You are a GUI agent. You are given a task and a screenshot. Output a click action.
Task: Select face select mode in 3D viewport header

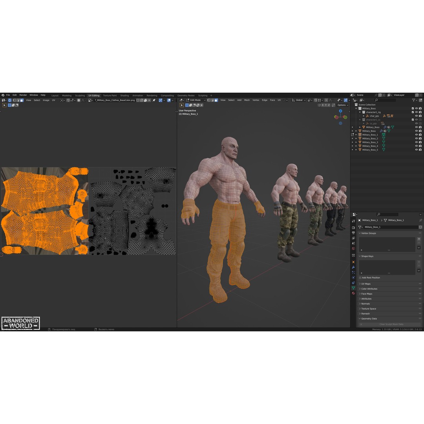click(x=216, y=100)
